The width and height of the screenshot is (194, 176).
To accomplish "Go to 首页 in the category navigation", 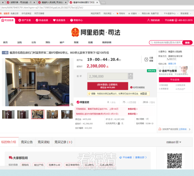I will 6,43.
